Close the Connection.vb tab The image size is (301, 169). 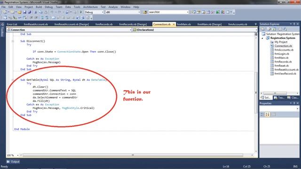174,24
